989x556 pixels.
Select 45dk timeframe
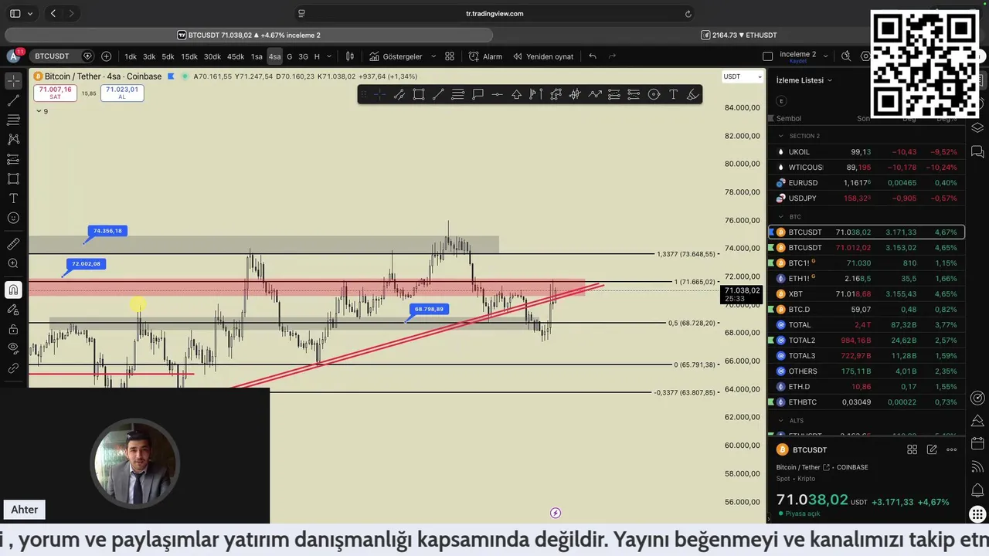236,56
